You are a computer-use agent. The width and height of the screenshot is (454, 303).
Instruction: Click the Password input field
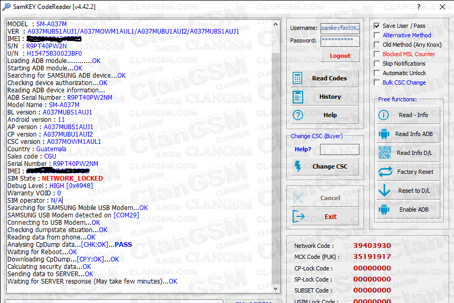[340, 41]
